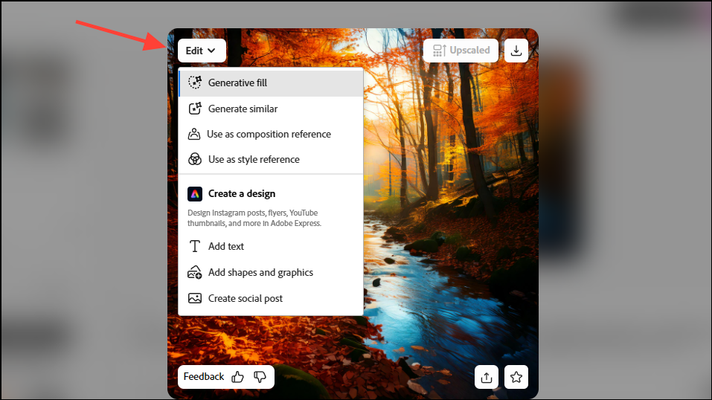Viewport: 712px width, 400px height.
Task: Click the Feedback label
Action: 204,376
